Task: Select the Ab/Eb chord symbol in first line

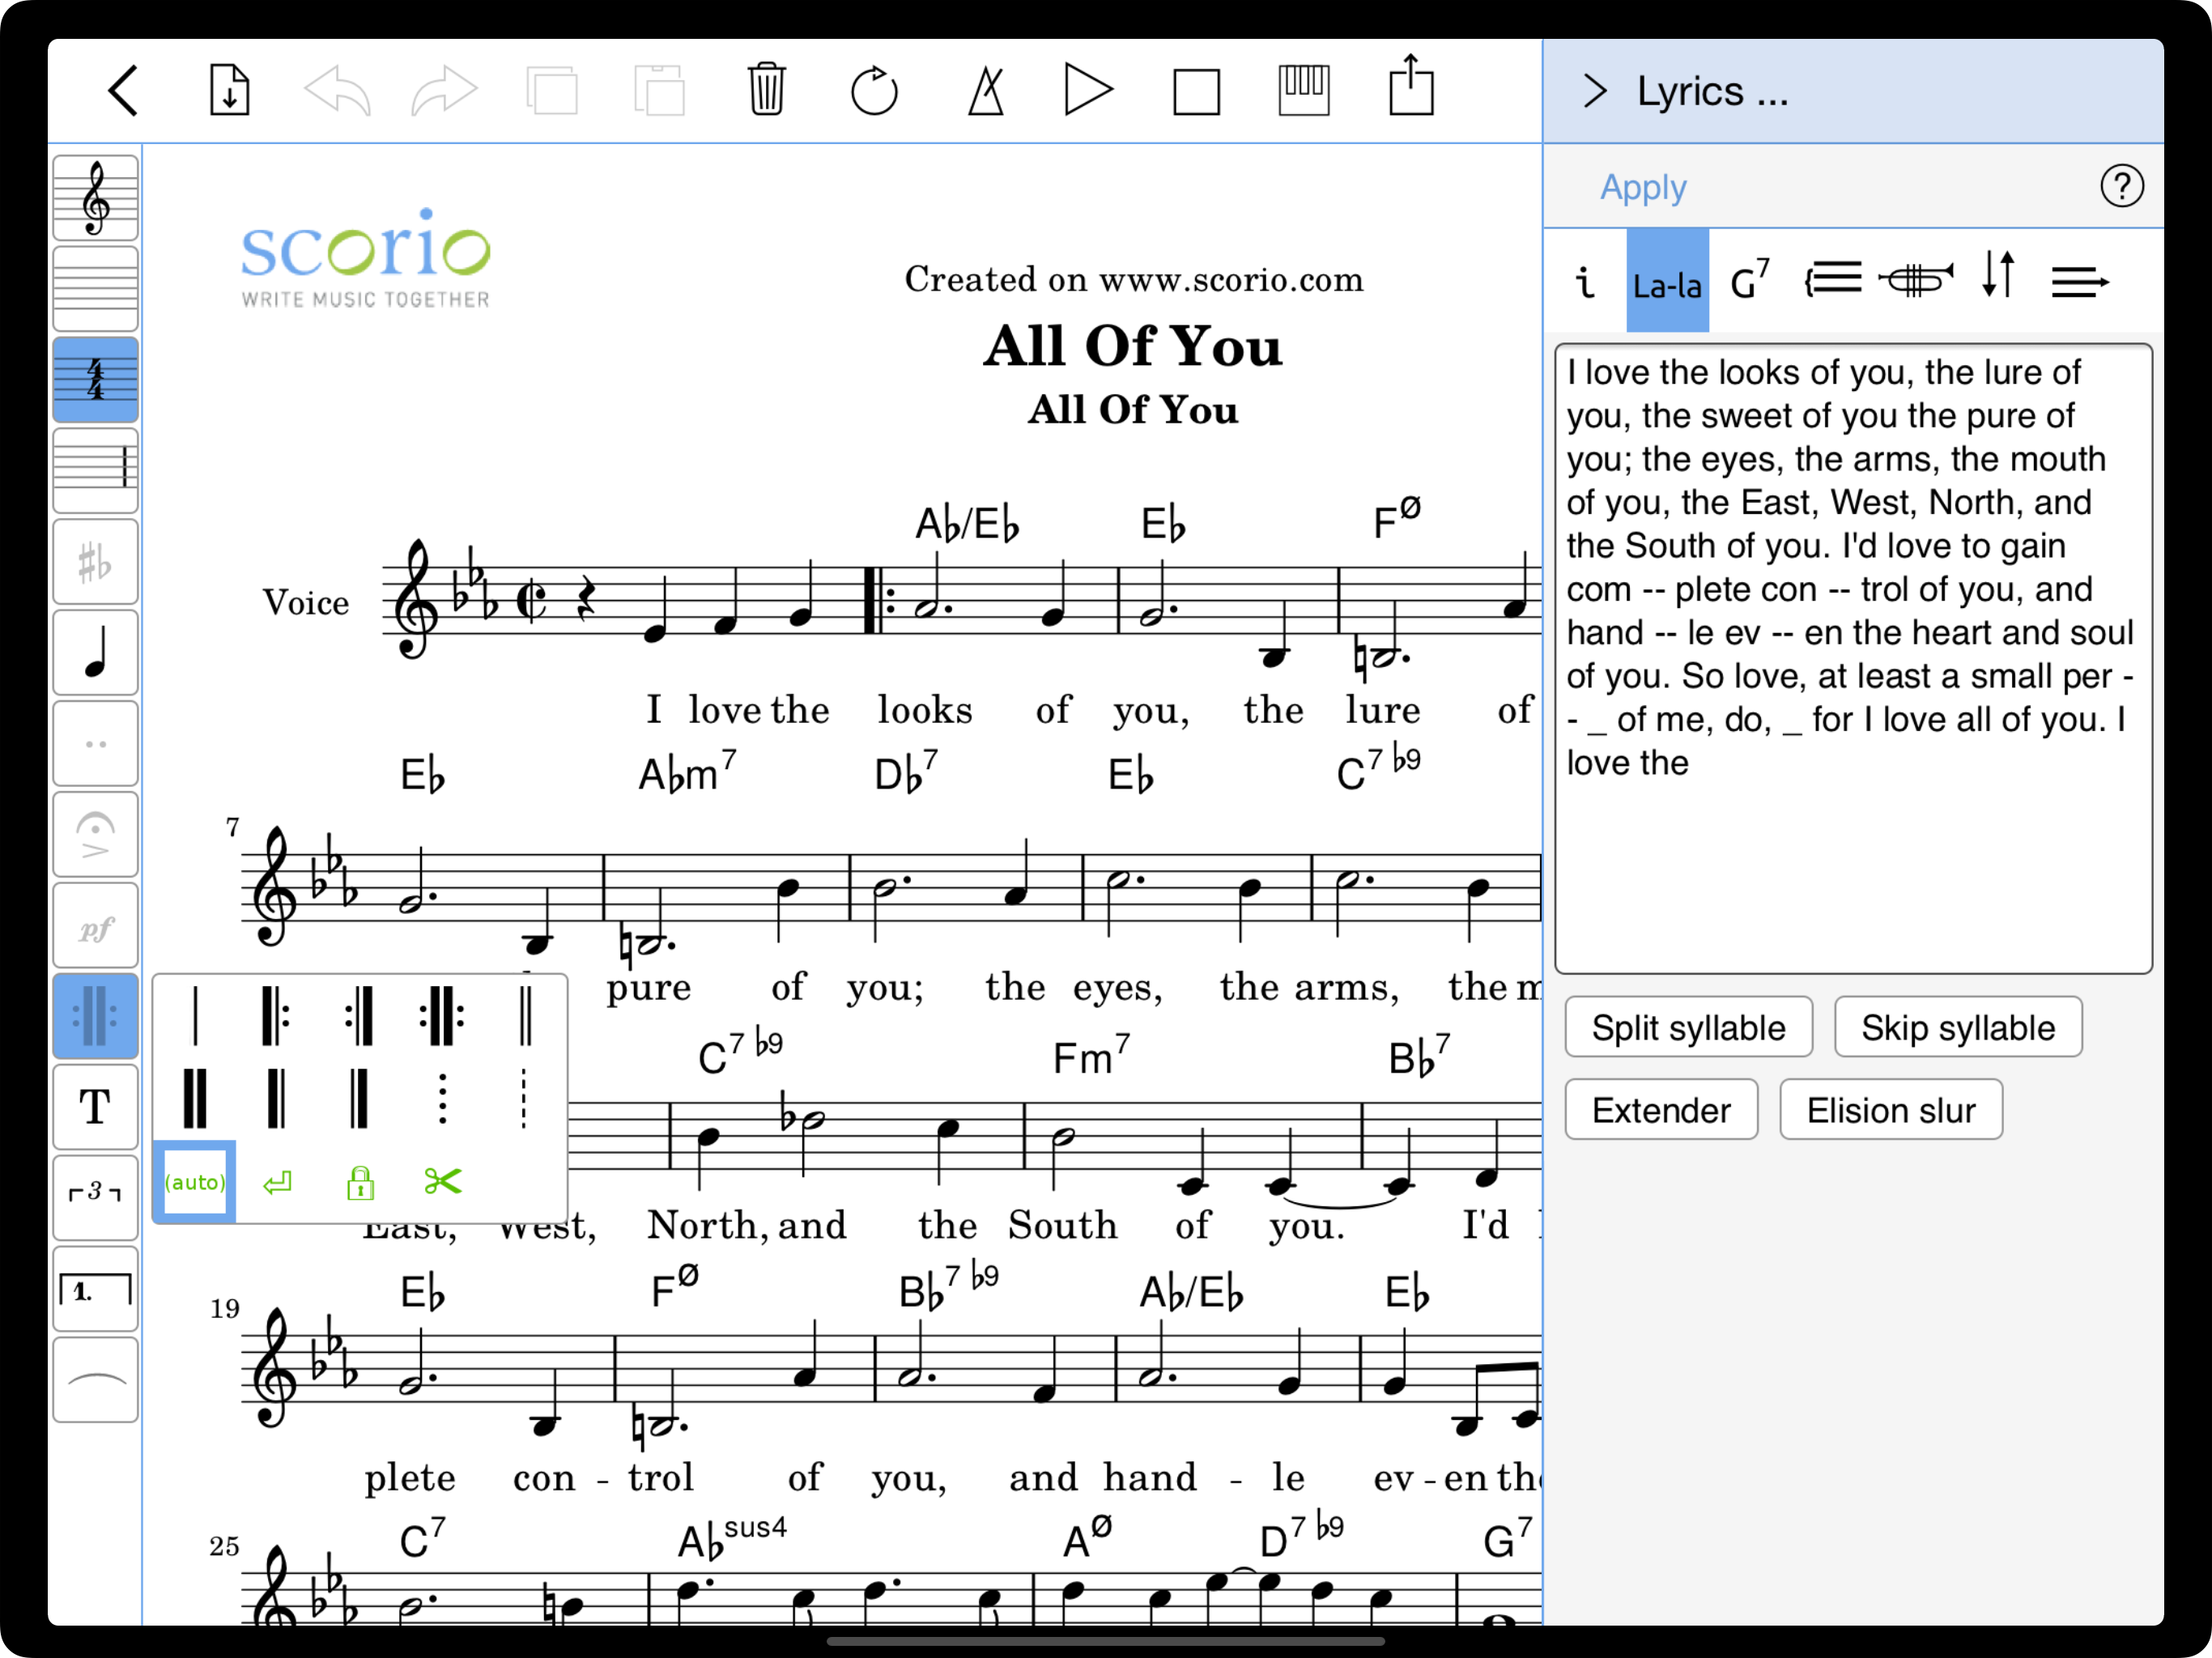Action: [x=967, y=522]
